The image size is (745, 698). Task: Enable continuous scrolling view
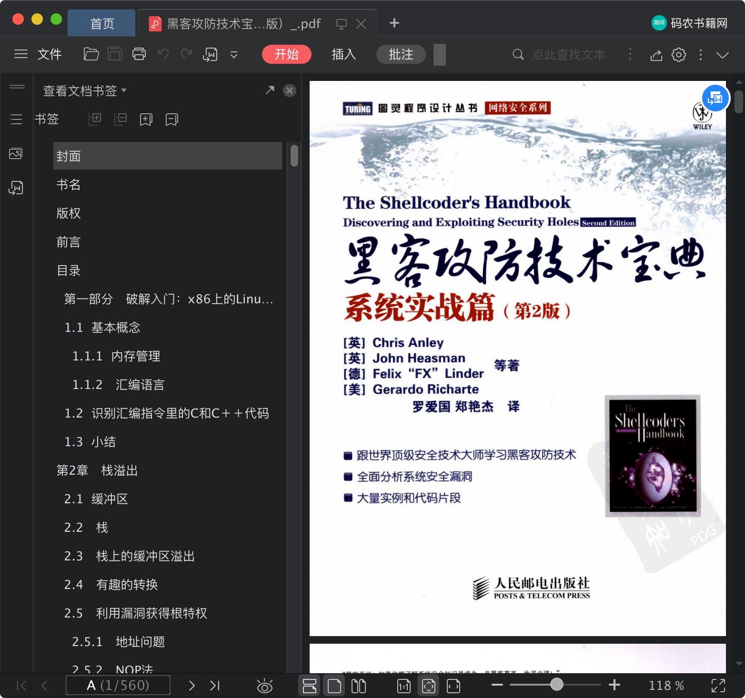point(310,686)
